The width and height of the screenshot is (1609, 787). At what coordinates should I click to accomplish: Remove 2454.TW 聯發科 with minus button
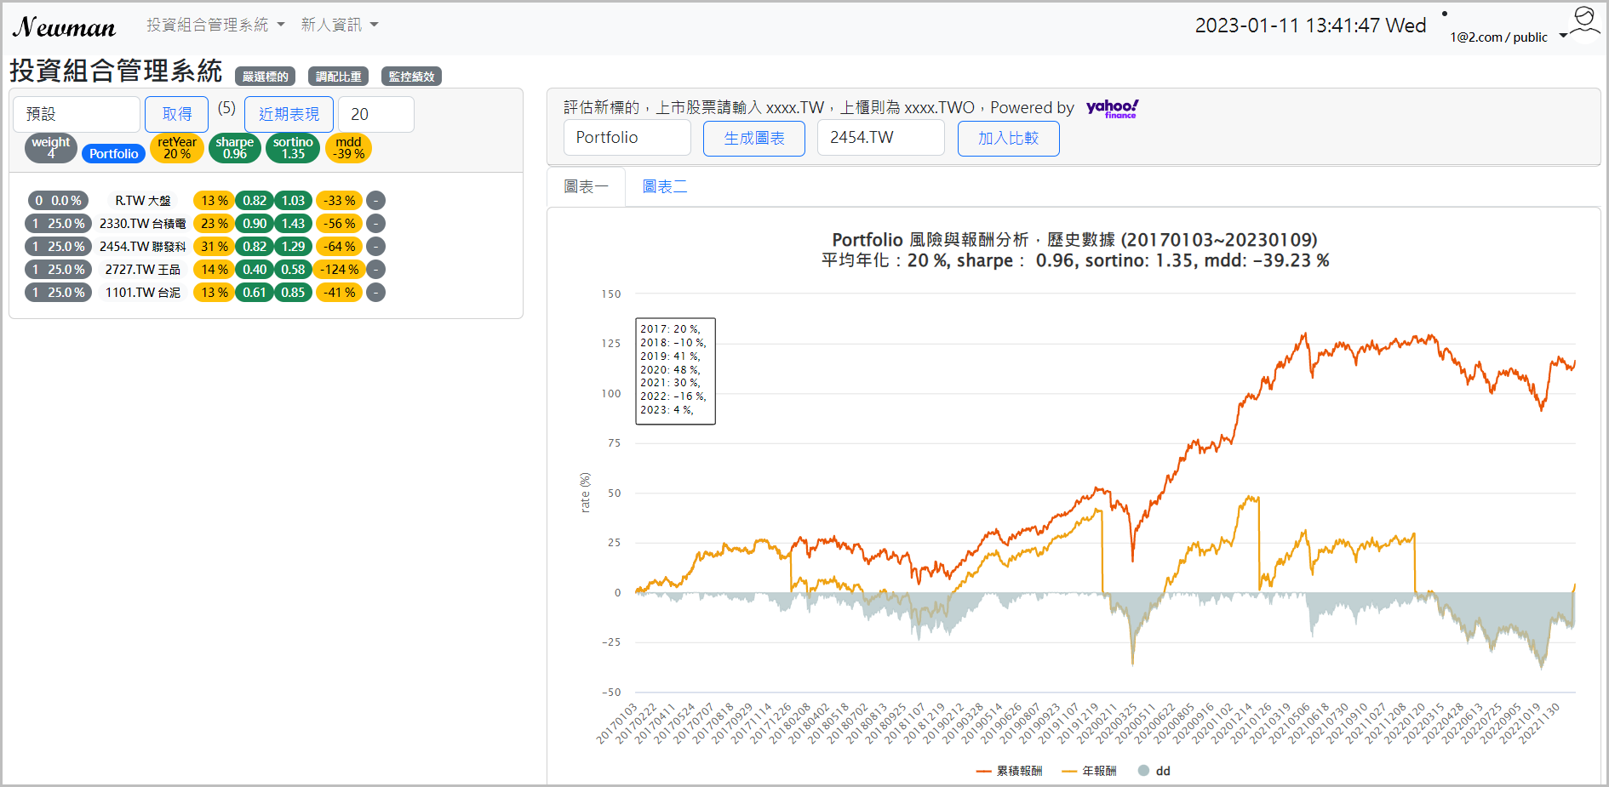[375, 247]
